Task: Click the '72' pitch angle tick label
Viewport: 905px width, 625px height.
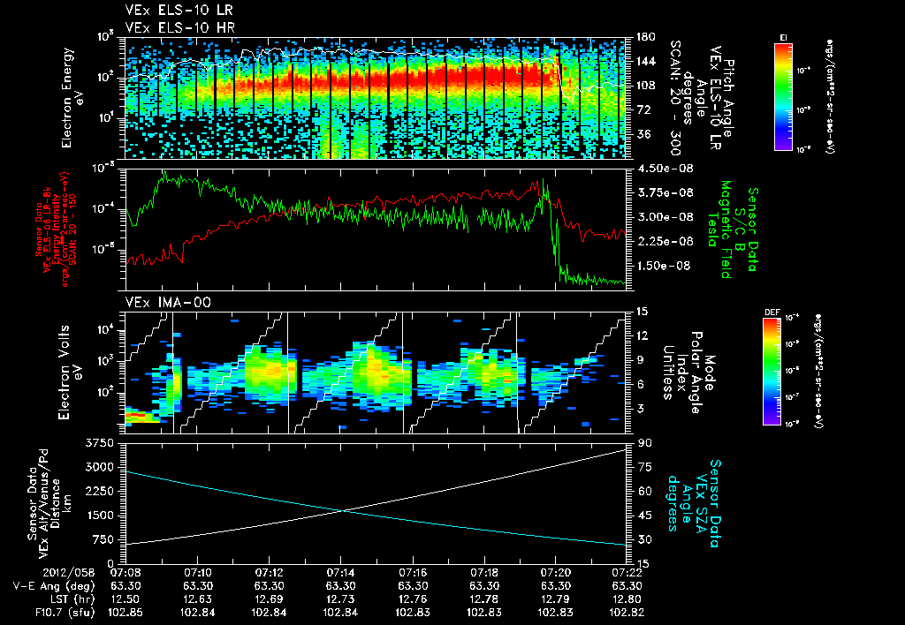Action: pos(642,109)
